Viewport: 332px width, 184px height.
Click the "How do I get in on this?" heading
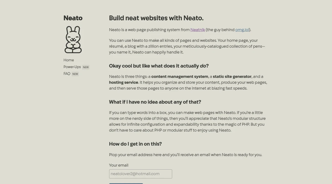pos(135,144)
